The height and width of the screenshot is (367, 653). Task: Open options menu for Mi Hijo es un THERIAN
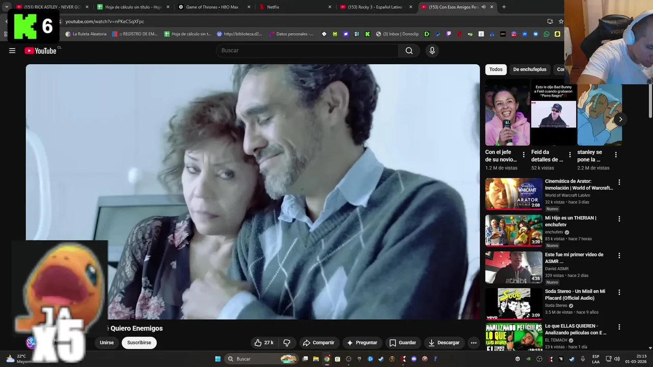[619, 219]
